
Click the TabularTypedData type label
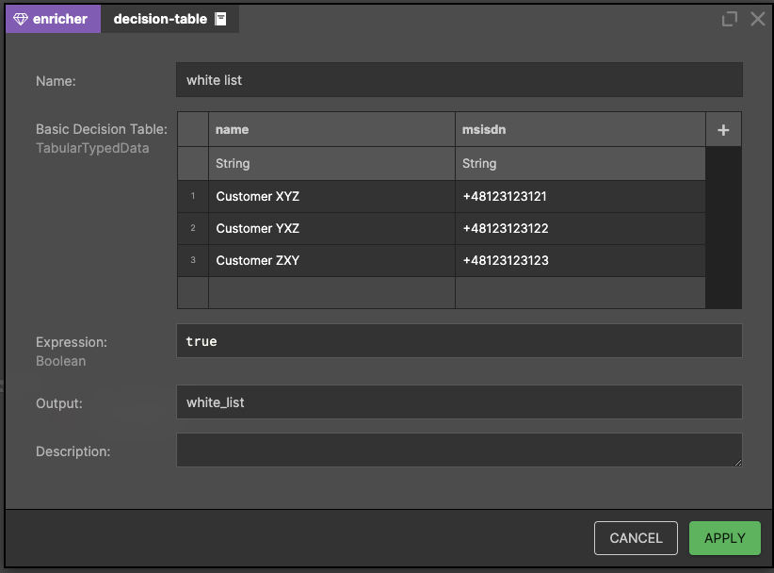tap(92, 148)
